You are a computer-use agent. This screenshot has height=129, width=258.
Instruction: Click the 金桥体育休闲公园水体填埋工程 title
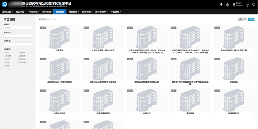(234, 51)
